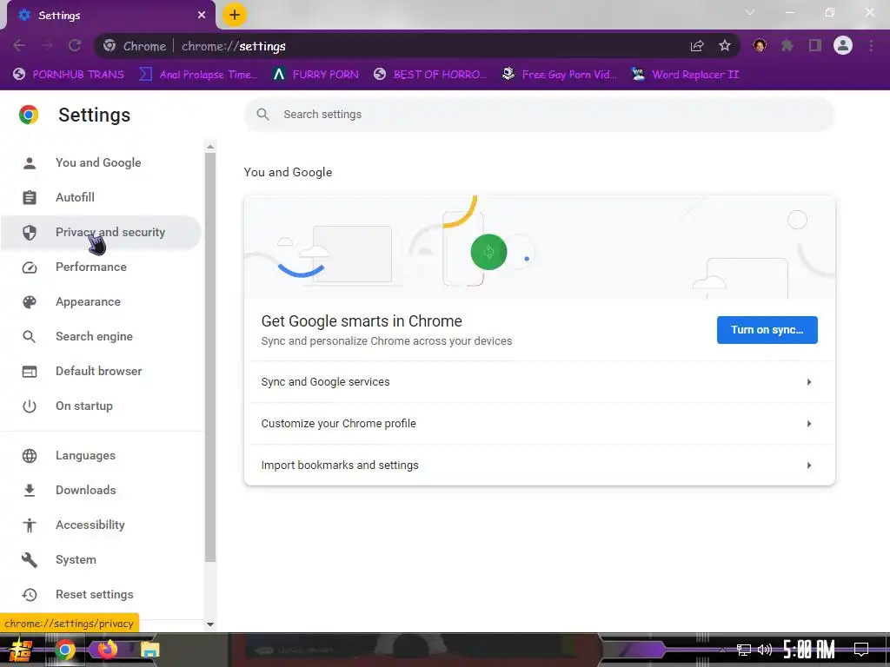Click the Chrome taskbar icon
Viewport: 890px width, 667px height.
pos(65,650)
